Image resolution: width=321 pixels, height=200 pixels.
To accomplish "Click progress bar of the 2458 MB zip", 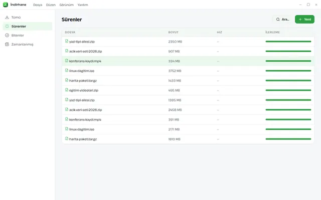I will click(x=288, y=110).
